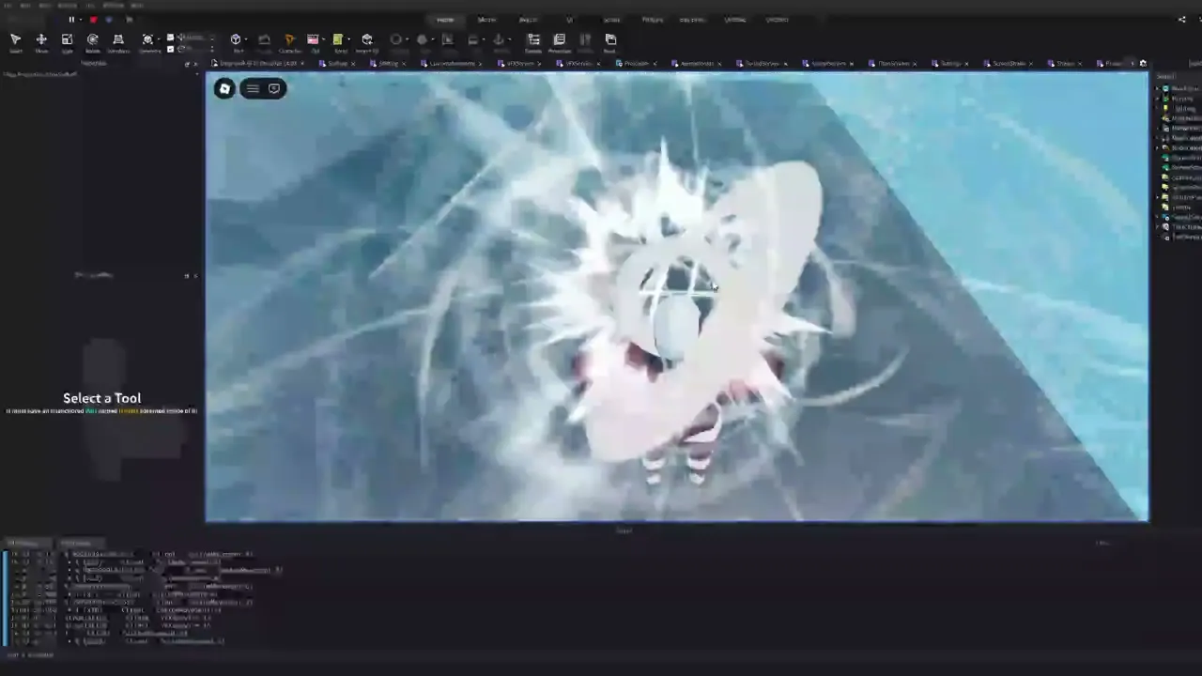
Task: Stop the playtest with red button
Action: click(x=93, y=20)
